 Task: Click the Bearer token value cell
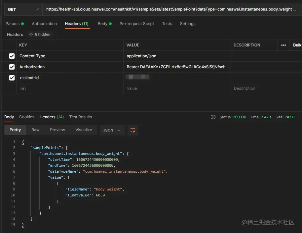coord(177,67)
